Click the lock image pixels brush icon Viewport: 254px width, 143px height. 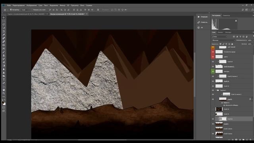tap(223, 44)
